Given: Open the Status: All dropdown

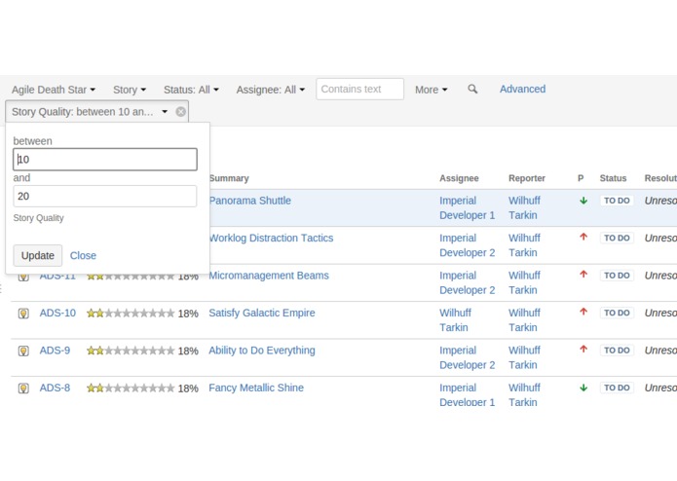Looking at the screenshot, I should pos(191,90).
